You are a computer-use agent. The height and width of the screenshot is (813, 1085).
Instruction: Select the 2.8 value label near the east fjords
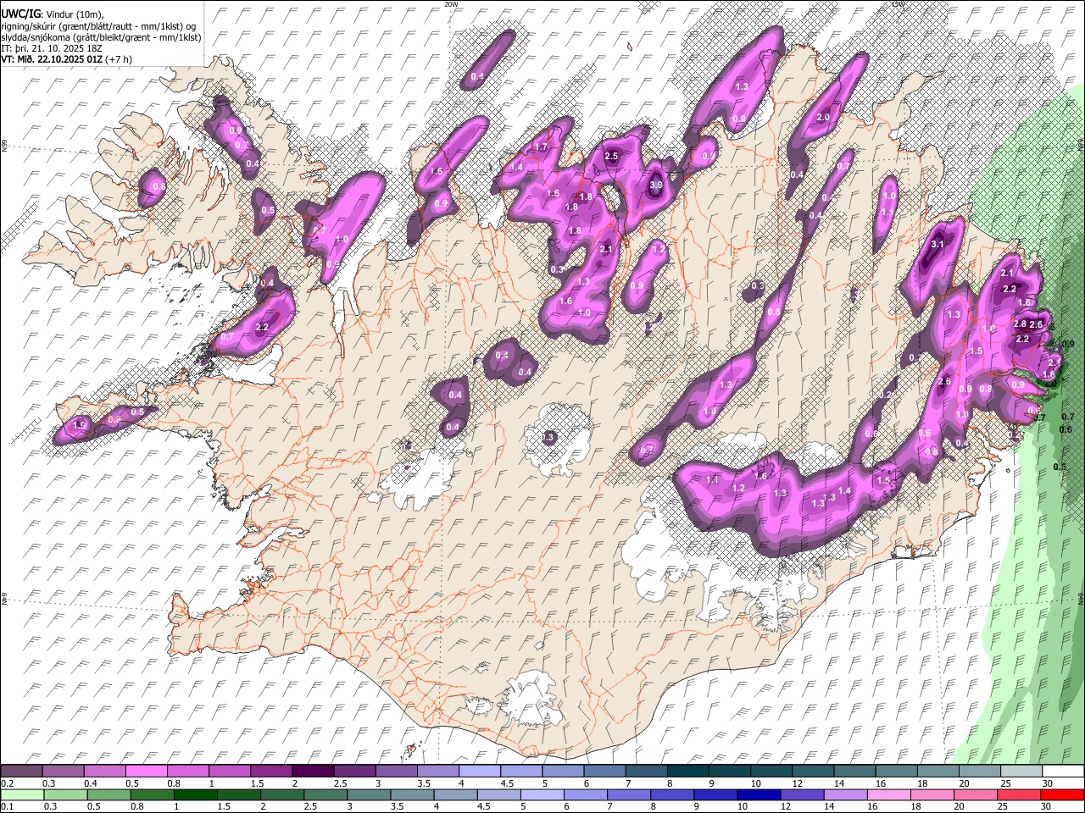pos(1020,324)
